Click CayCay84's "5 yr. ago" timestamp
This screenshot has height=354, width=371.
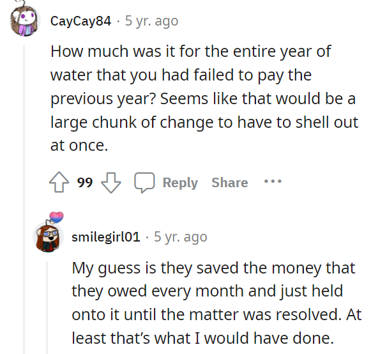pos(152,21)
